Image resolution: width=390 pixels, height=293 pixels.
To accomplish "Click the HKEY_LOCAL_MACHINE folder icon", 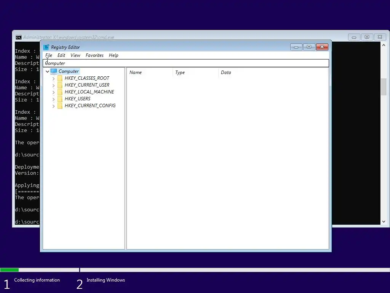I will pos(60,92).
